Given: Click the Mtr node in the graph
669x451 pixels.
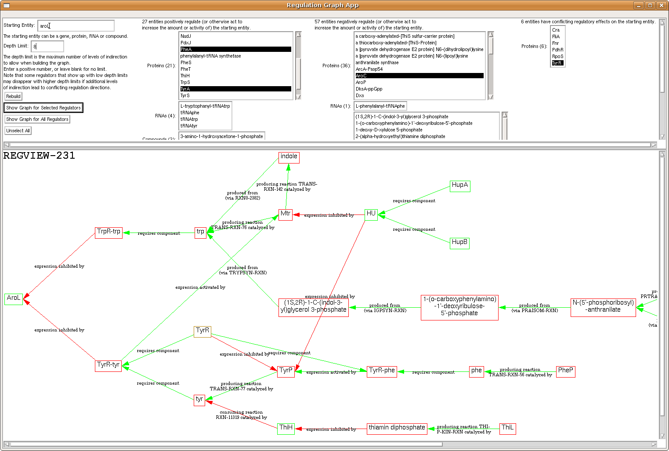Looking at the screenshot, I should (x=286, y=215).
